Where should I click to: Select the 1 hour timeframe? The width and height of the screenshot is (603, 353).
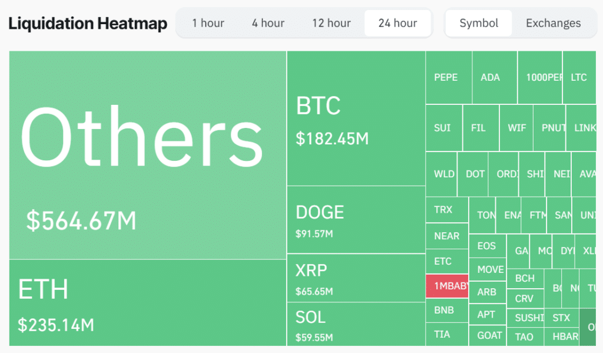[208, 23]
